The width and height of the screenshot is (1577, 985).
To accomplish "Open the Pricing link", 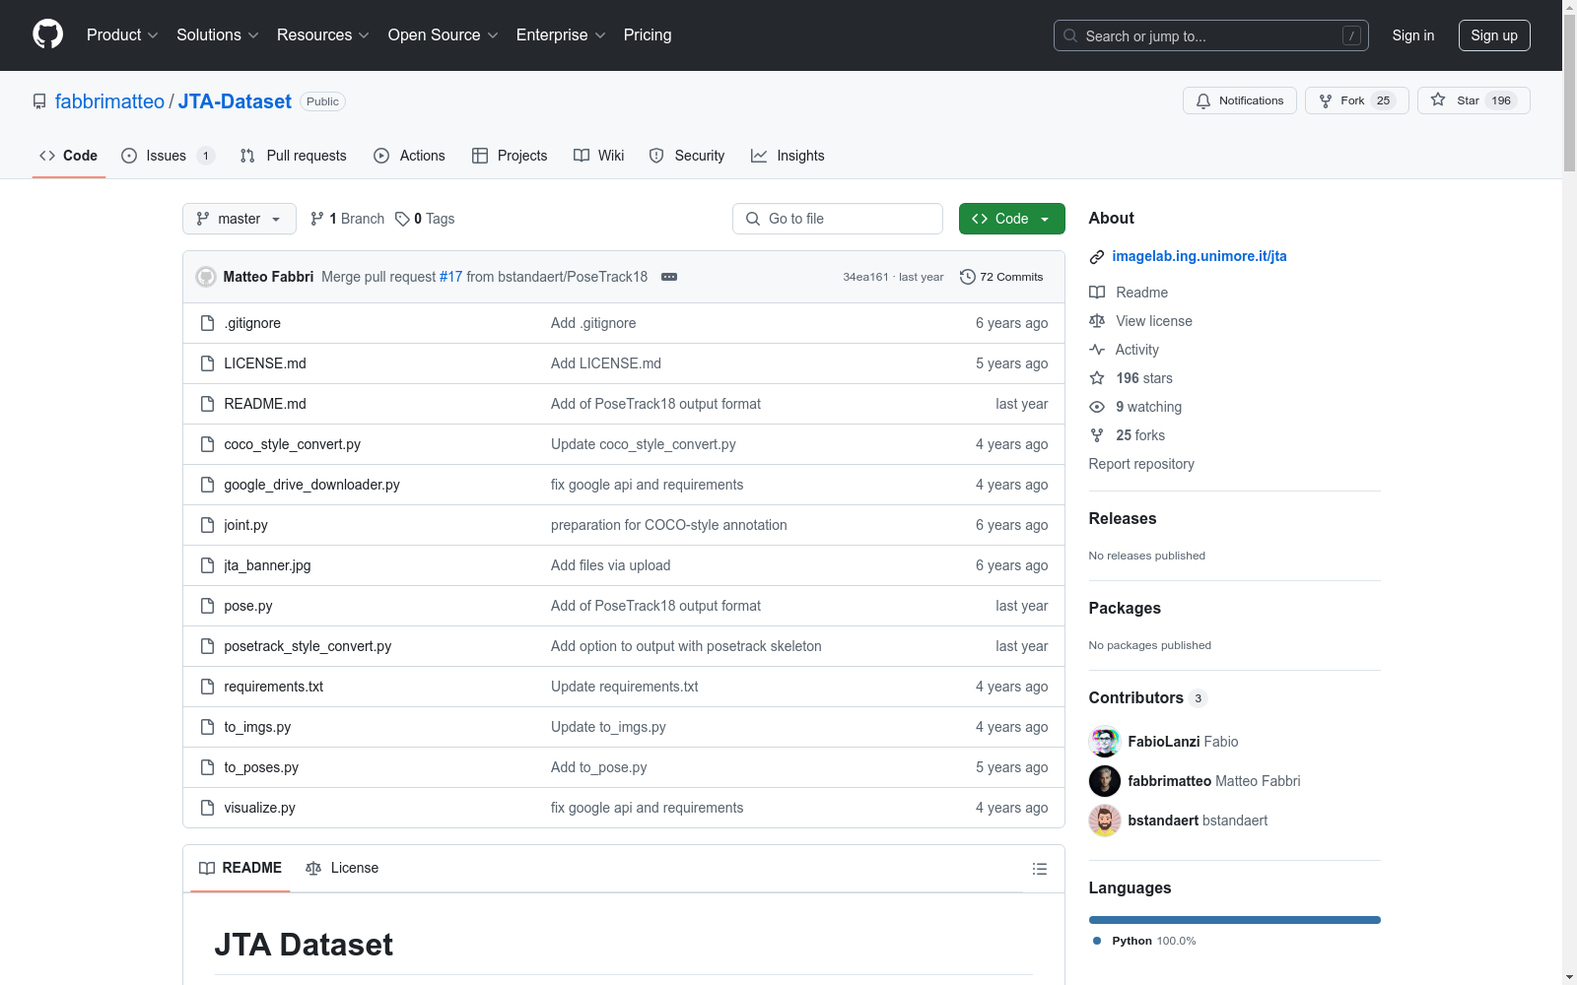I will (x=648, y=35).
